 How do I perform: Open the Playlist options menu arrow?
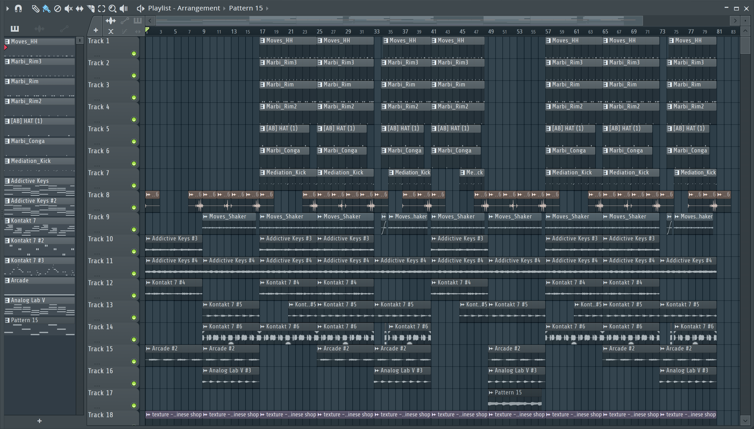(8, 9)
